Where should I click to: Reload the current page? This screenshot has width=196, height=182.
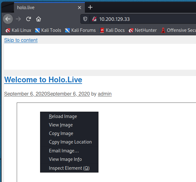pos(28,19)
